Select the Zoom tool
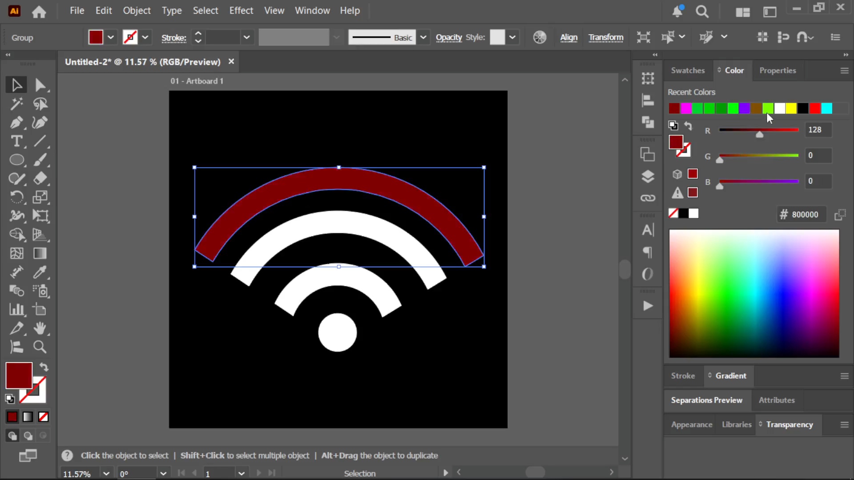Image resolution: width=854 pixels, height=480 pixels. 40,347
